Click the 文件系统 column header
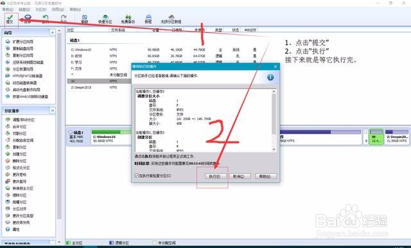 point(118,30)
